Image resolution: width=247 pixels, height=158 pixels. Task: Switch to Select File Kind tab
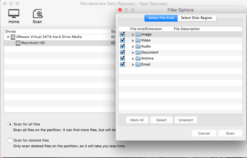pos(161,18)
